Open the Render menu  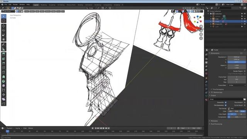pyautogui.click(x=15, y=5)
